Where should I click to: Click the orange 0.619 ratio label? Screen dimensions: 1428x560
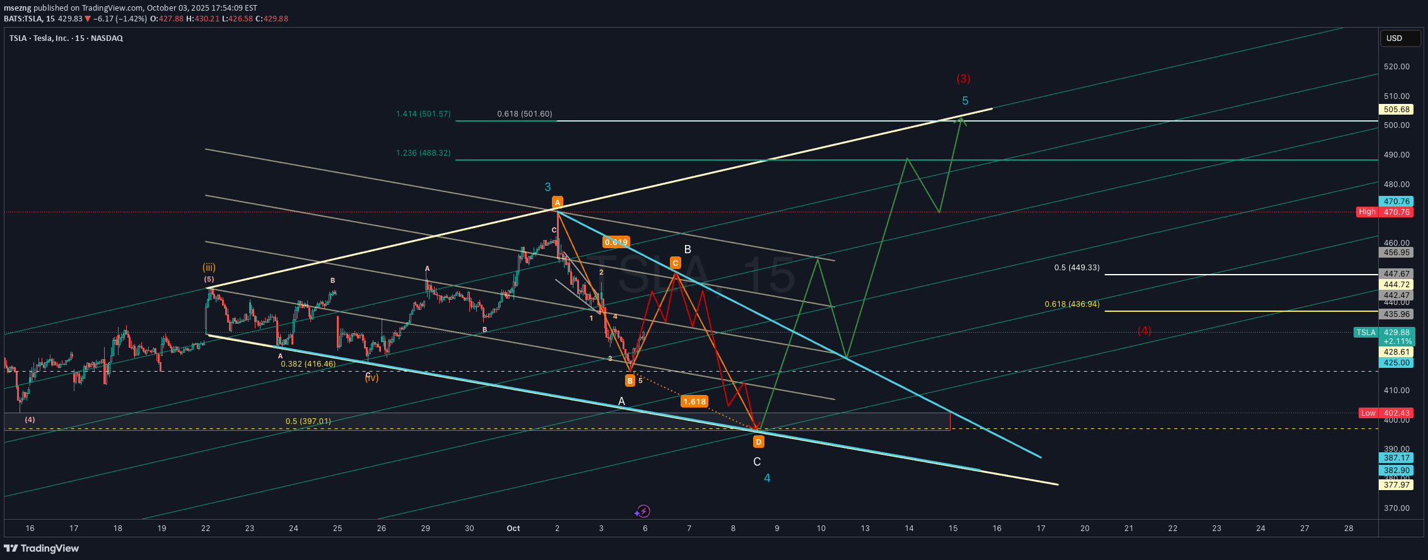(x=616, y=242)
